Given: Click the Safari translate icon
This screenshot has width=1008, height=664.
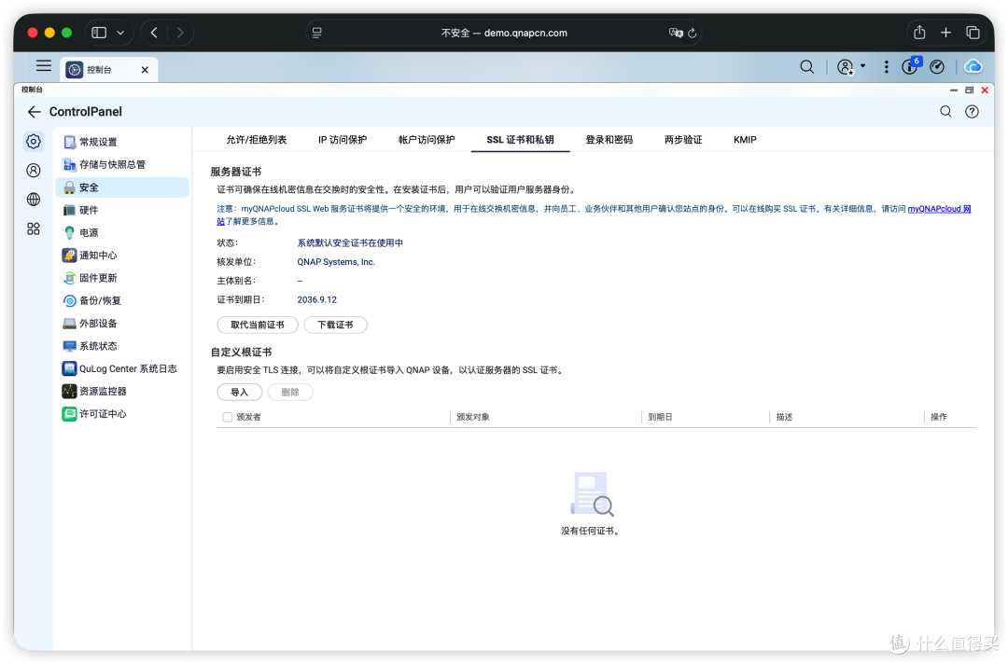Looking at the screenshot, I should (676, 33).
